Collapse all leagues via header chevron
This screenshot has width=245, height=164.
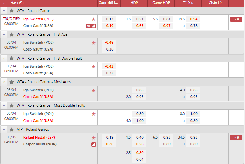(4, 3)
